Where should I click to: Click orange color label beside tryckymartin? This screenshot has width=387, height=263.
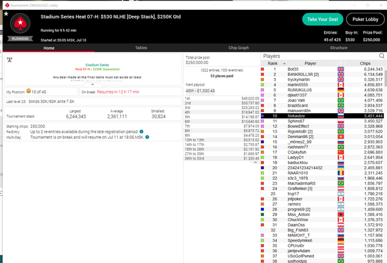pyautogui.click(x=263, y=80)
